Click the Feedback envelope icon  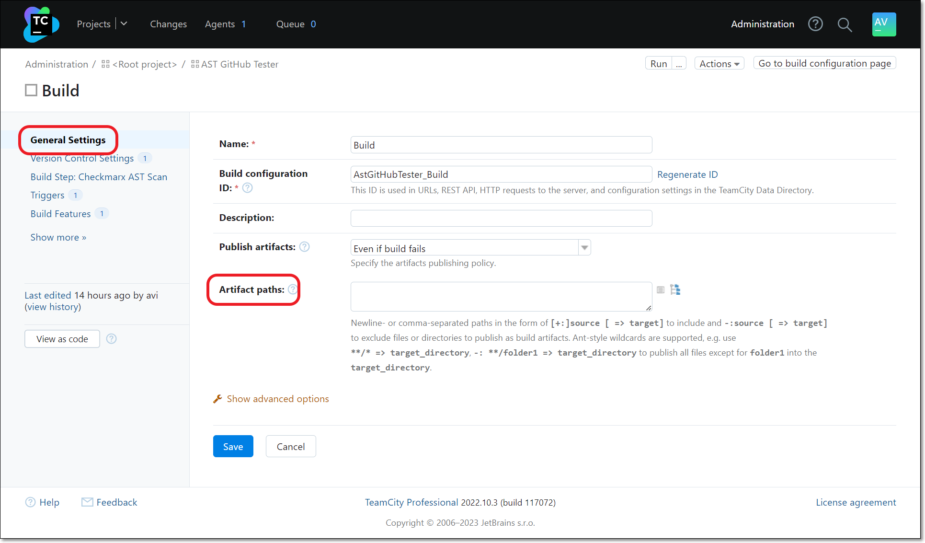click(87, 502)
